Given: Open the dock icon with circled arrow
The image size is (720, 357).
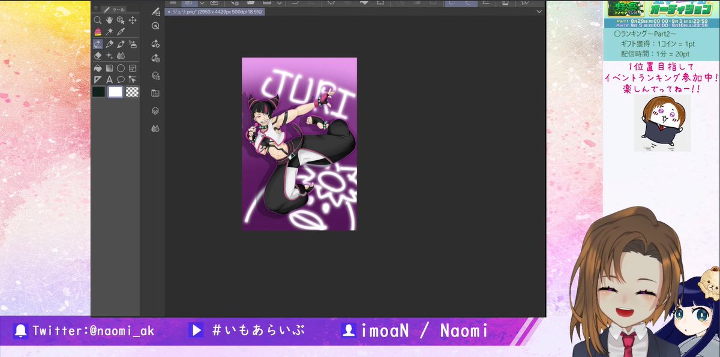Looking at the screenshot, I should (x=155, y=26).
